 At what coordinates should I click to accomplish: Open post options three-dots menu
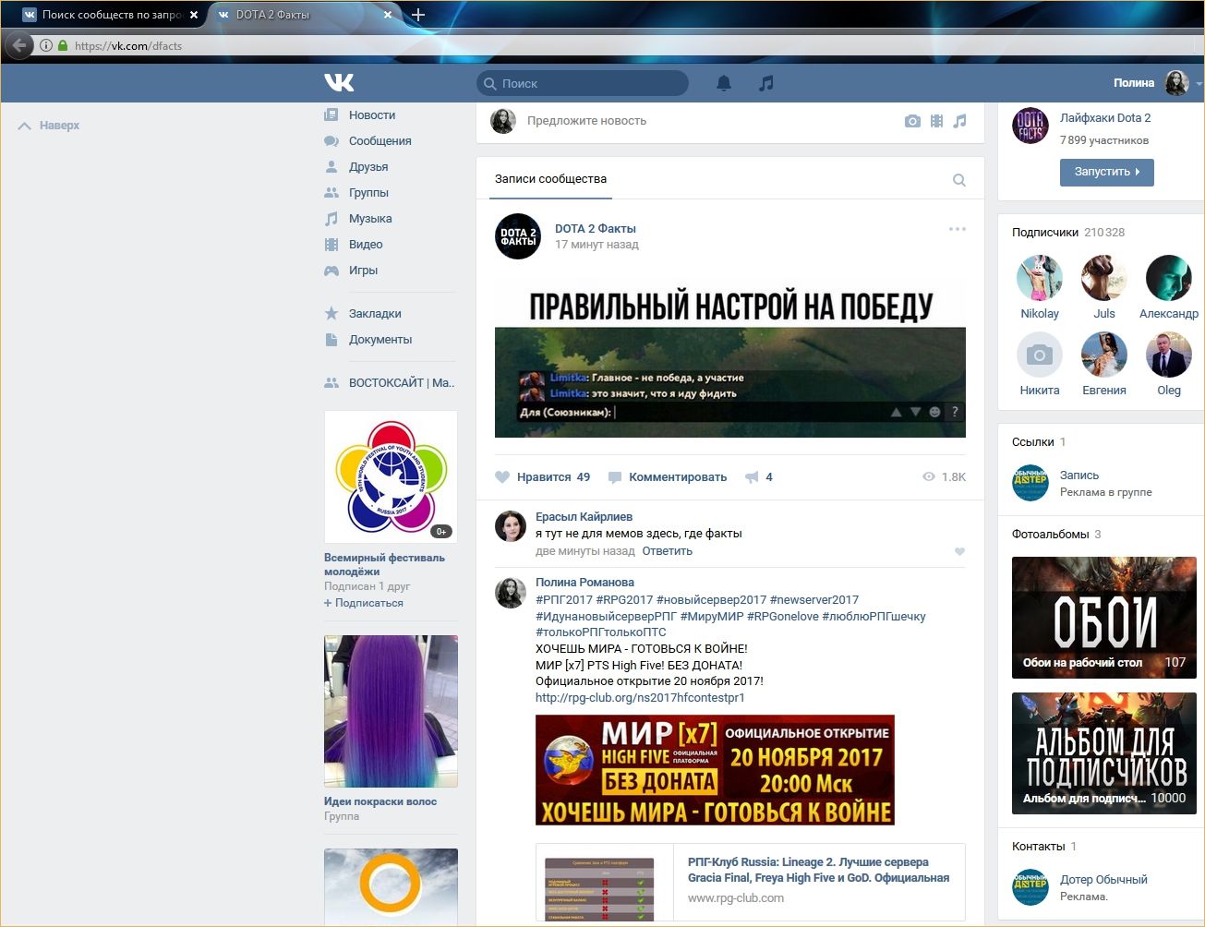tap(958, 229)
